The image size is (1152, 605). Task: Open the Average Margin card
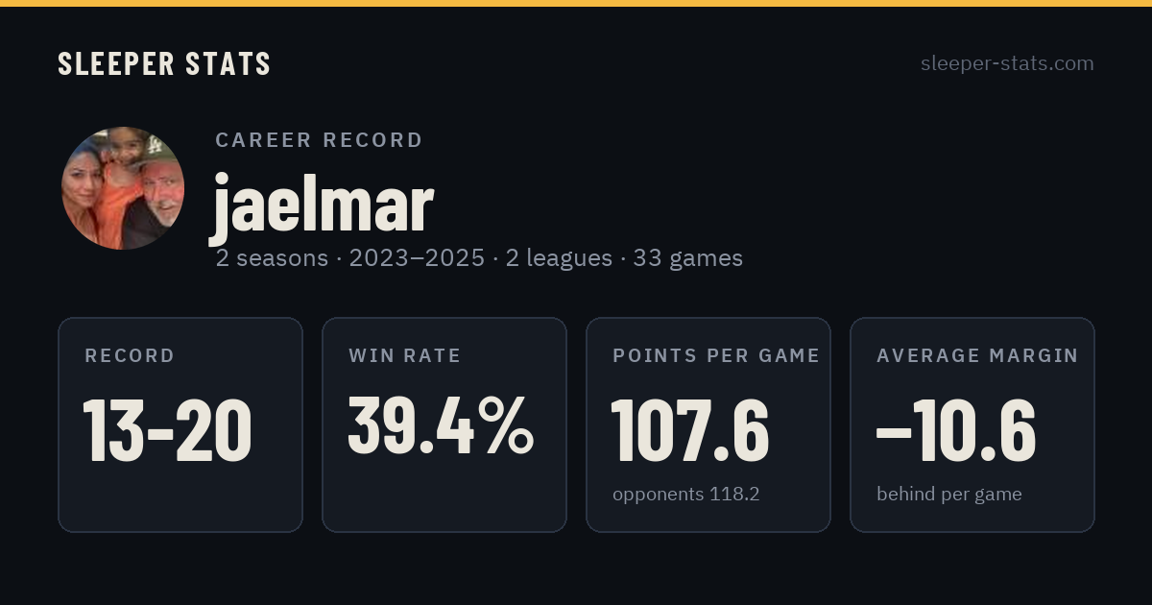click(972, 424)
